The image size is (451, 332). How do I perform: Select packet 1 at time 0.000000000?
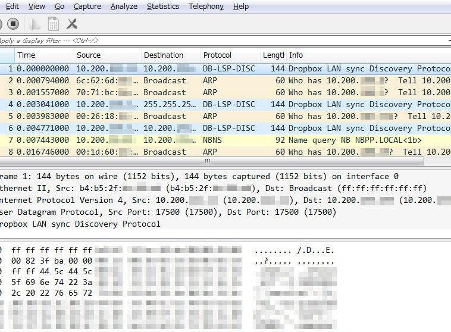click(x=225, y=68)
